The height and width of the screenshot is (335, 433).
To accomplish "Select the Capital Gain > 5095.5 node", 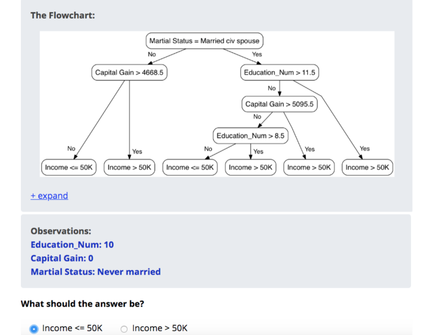I will pyautogui.click(x=279, y=104).
